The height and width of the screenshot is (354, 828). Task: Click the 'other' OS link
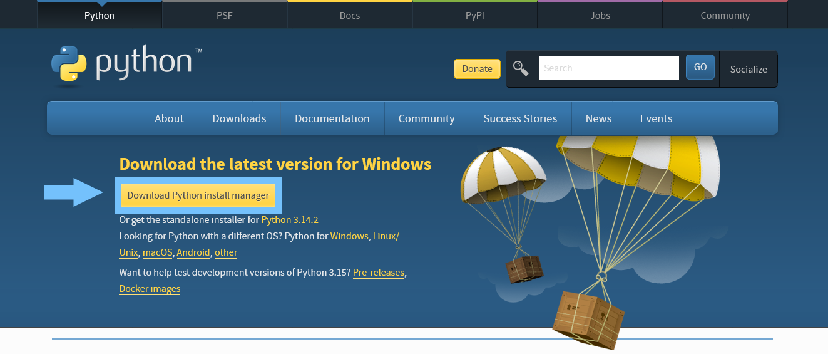[x=226, y=252]
